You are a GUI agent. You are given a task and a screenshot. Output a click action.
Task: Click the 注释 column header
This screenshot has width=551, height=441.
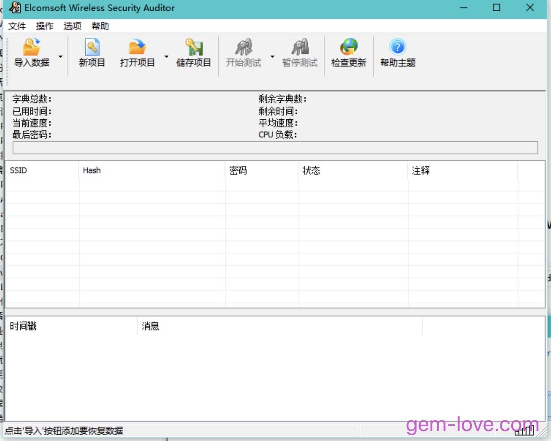click(463, 170)
